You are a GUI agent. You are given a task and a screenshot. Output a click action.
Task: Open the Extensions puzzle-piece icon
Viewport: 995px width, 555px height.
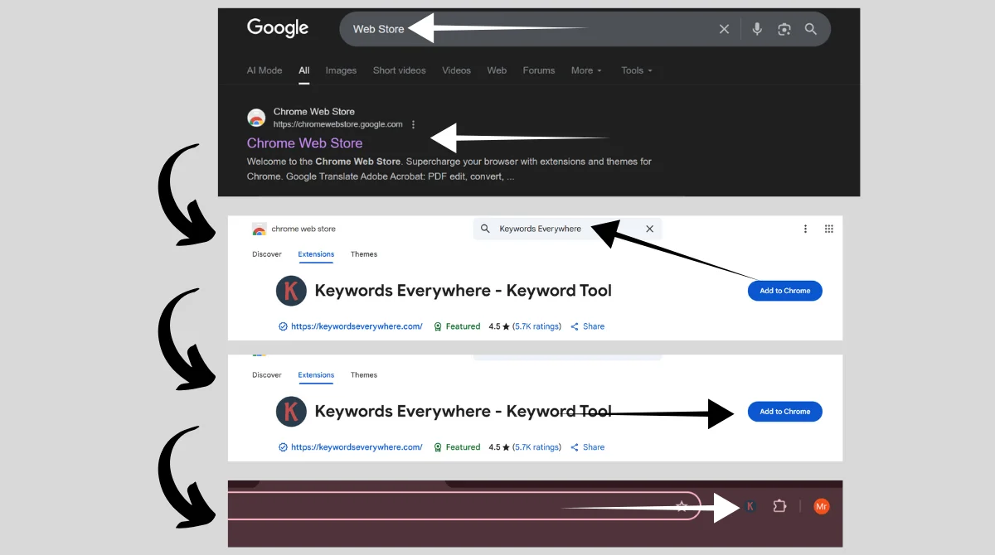tap(779, 506)
